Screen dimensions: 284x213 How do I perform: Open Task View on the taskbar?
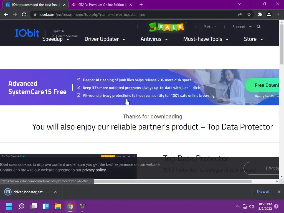[34, 206]
